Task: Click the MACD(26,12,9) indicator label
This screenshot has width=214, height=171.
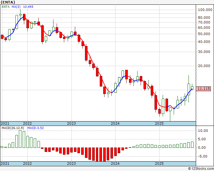Action: point(13,128)
